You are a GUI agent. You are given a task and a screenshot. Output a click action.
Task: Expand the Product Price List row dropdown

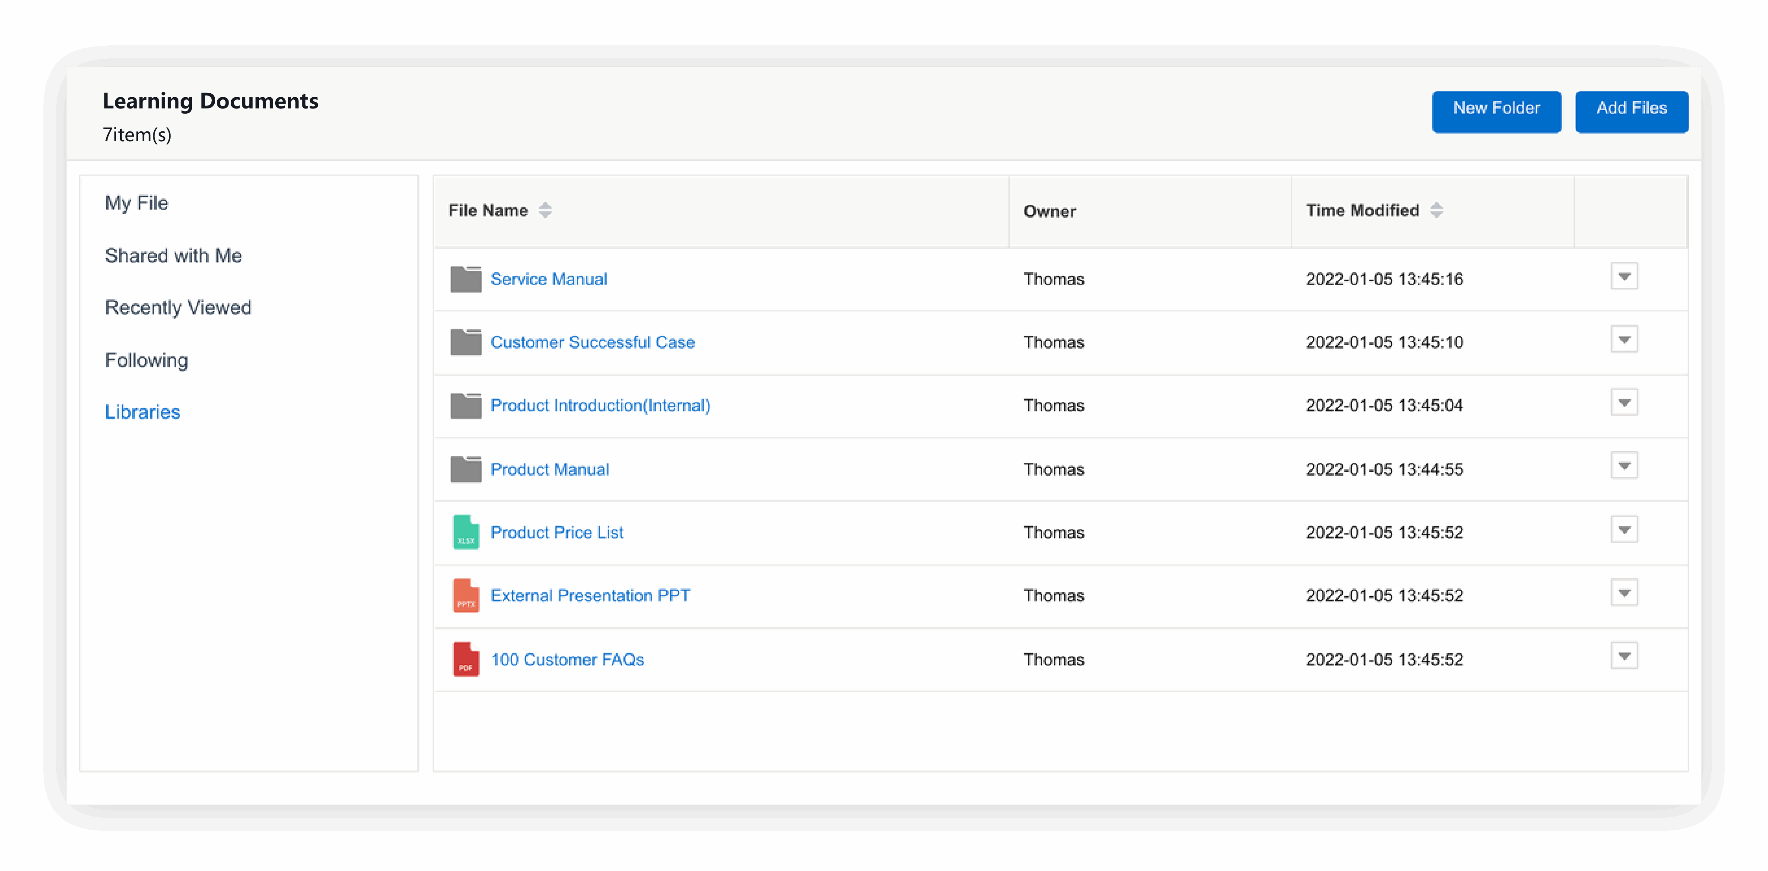(x=1624, y=529)
